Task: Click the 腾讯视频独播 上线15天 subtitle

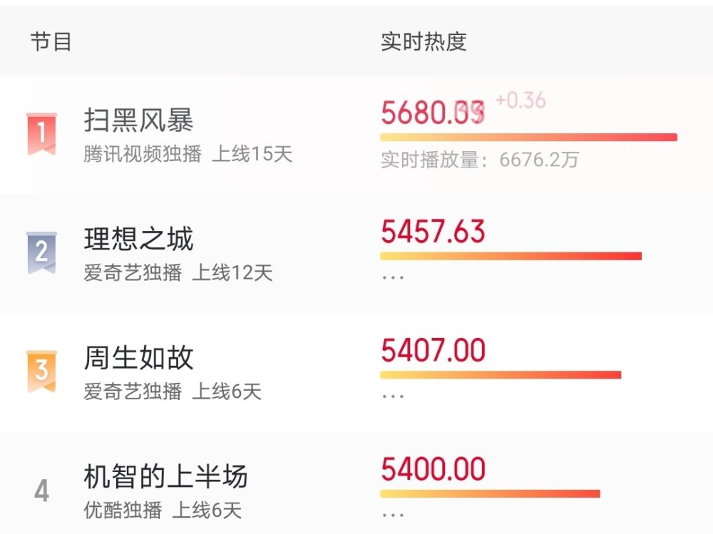Action: tap(188, 154)
